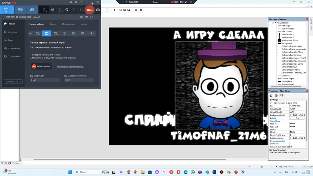Select the Background object in workspace tree
This screenshot has width=313, height=176.
coord(287,43)
